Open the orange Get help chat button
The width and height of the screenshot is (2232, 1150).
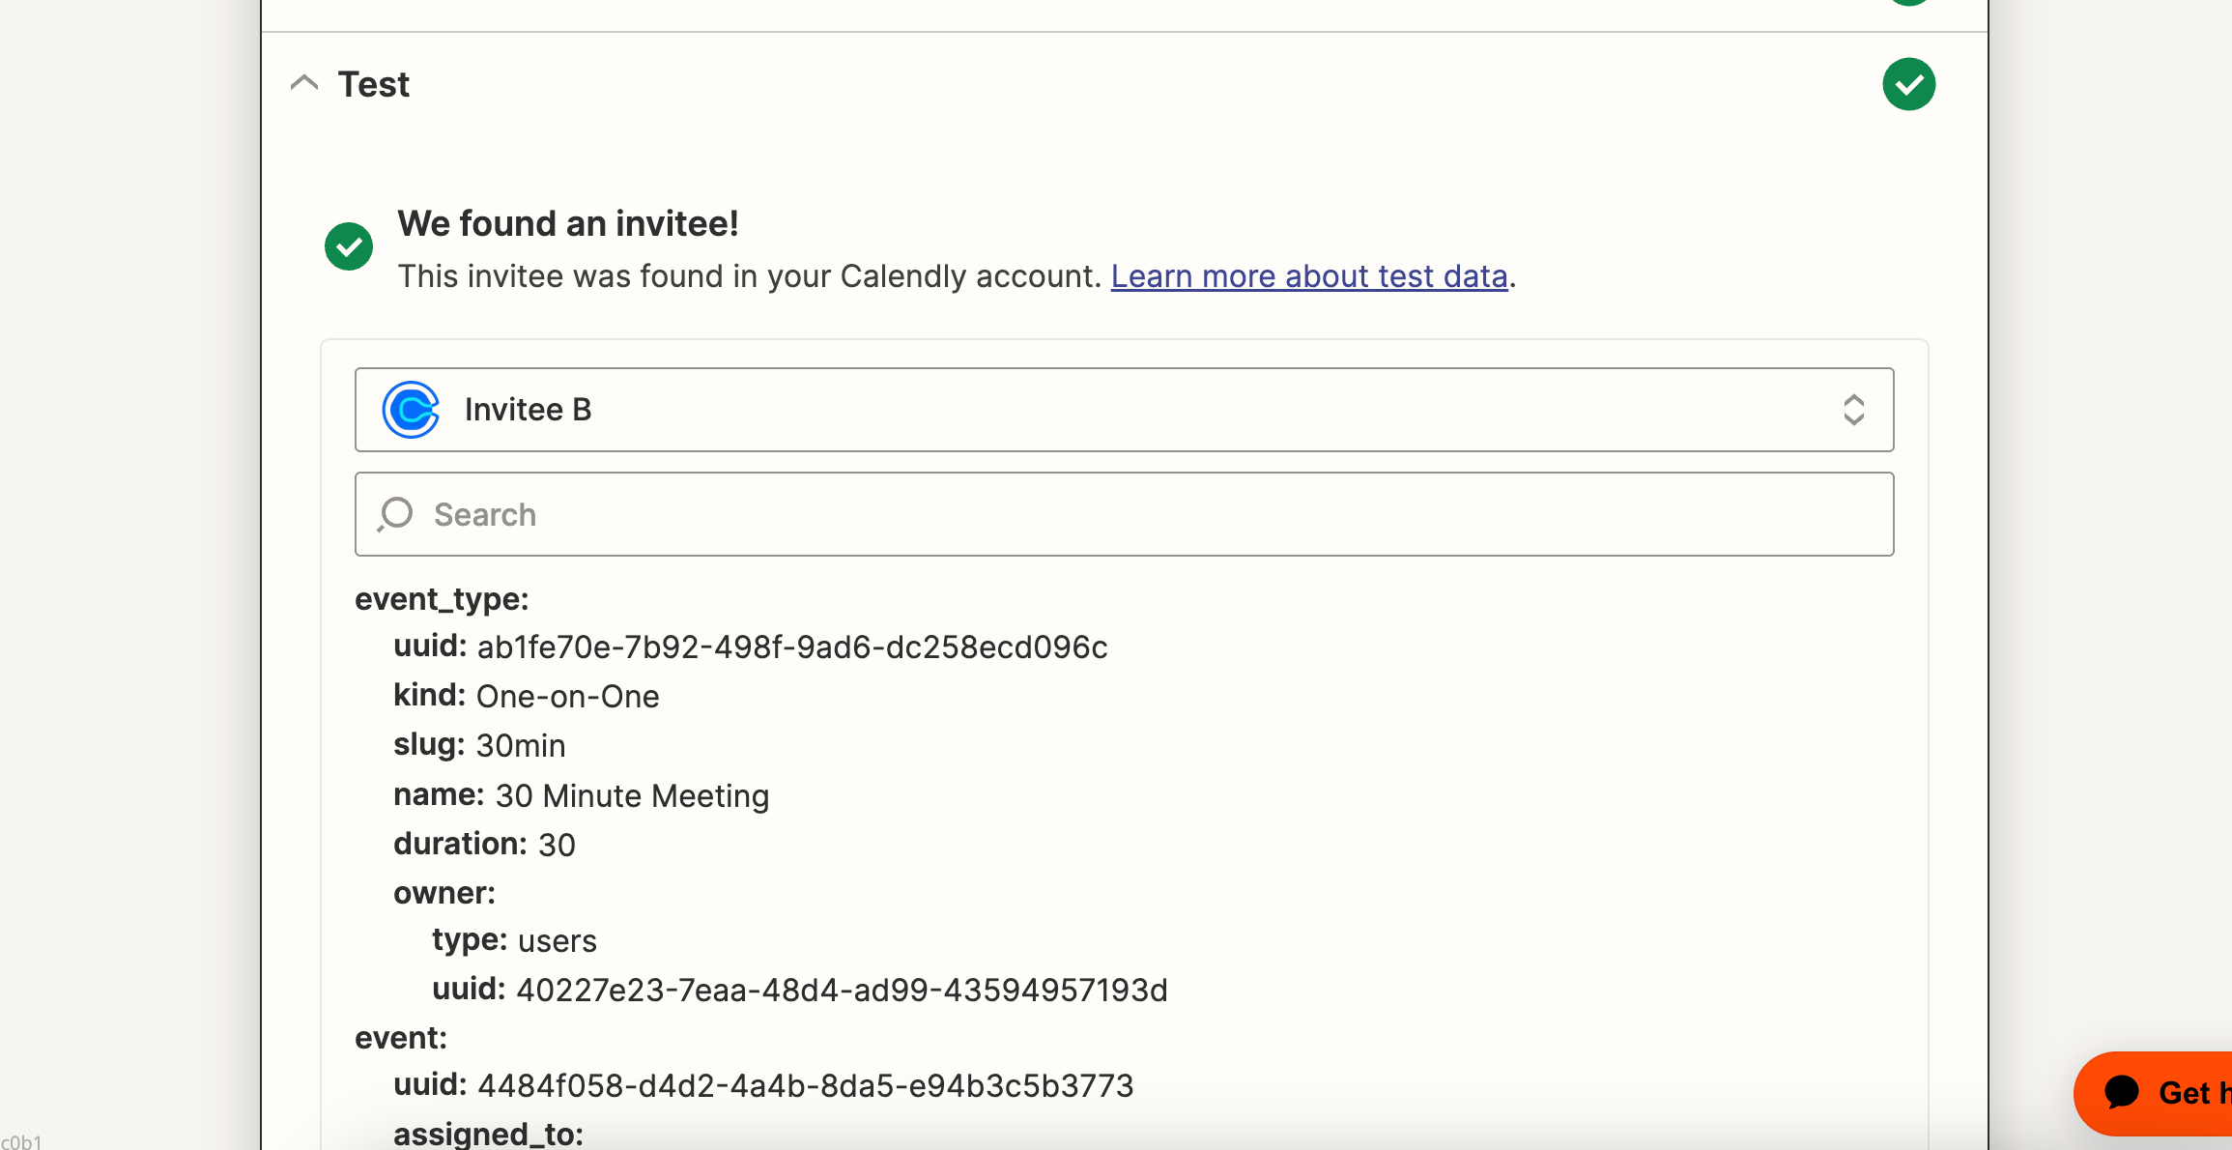[2153, 1093]
